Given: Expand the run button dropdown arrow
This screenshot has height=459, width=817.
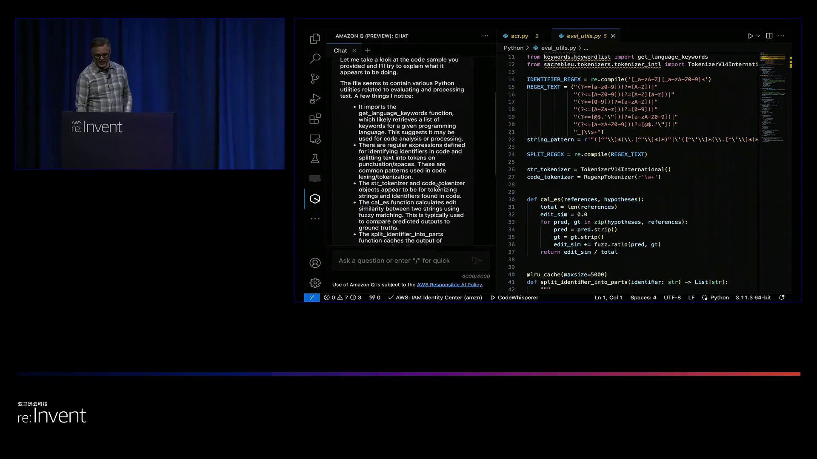Looking at the screenshot, I should click(758, 36).
